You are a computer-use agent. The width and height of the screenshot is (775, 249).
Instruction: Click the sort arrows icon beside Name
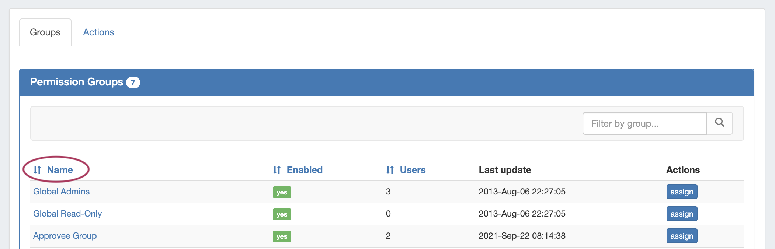pyautogui.click(x=37, y=170)
